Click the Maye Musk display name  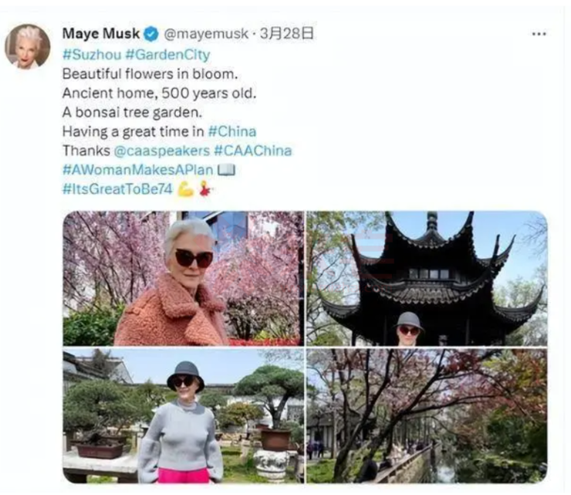101,33
